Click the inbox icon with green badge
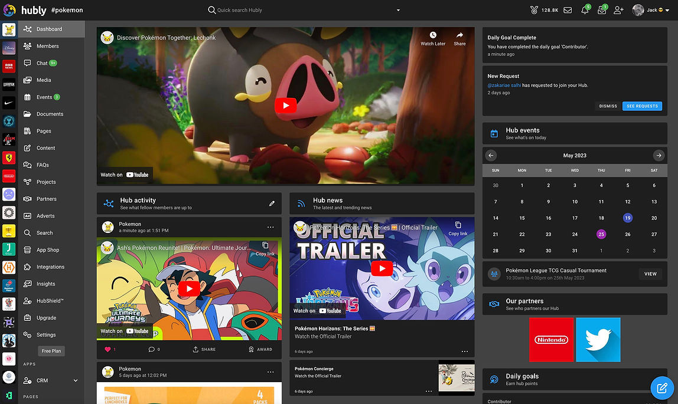This screenshot has width=678, height=404. tap(602, 11)
